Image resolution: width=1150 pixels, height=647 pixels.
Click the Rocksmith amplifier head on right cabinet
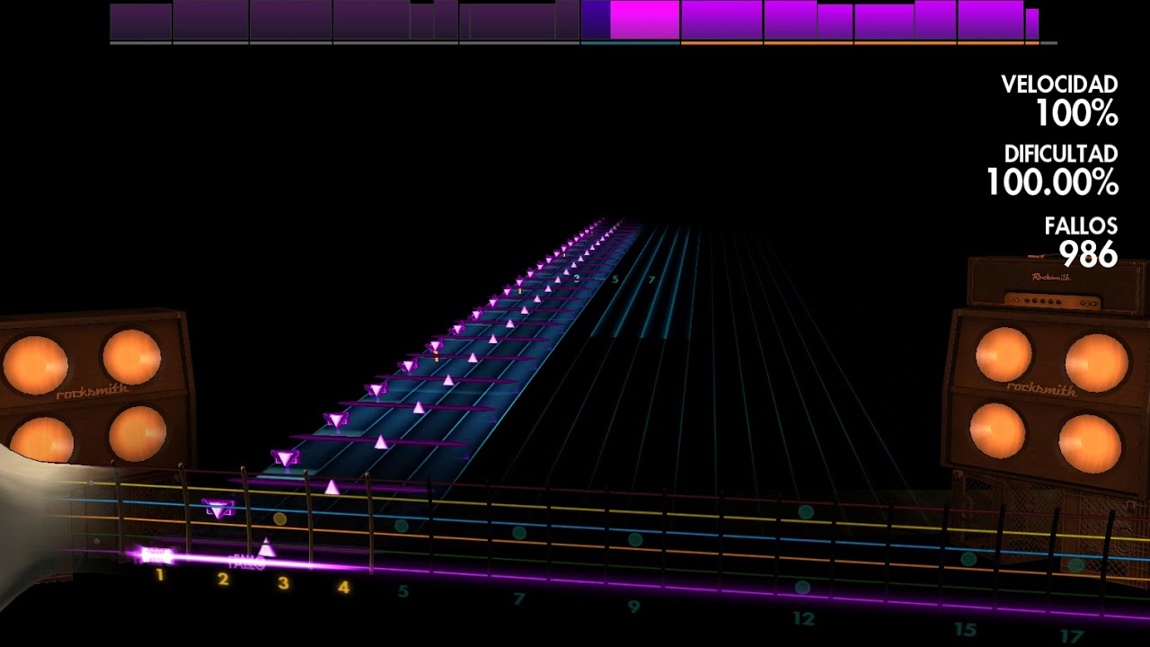[1058, 285]
